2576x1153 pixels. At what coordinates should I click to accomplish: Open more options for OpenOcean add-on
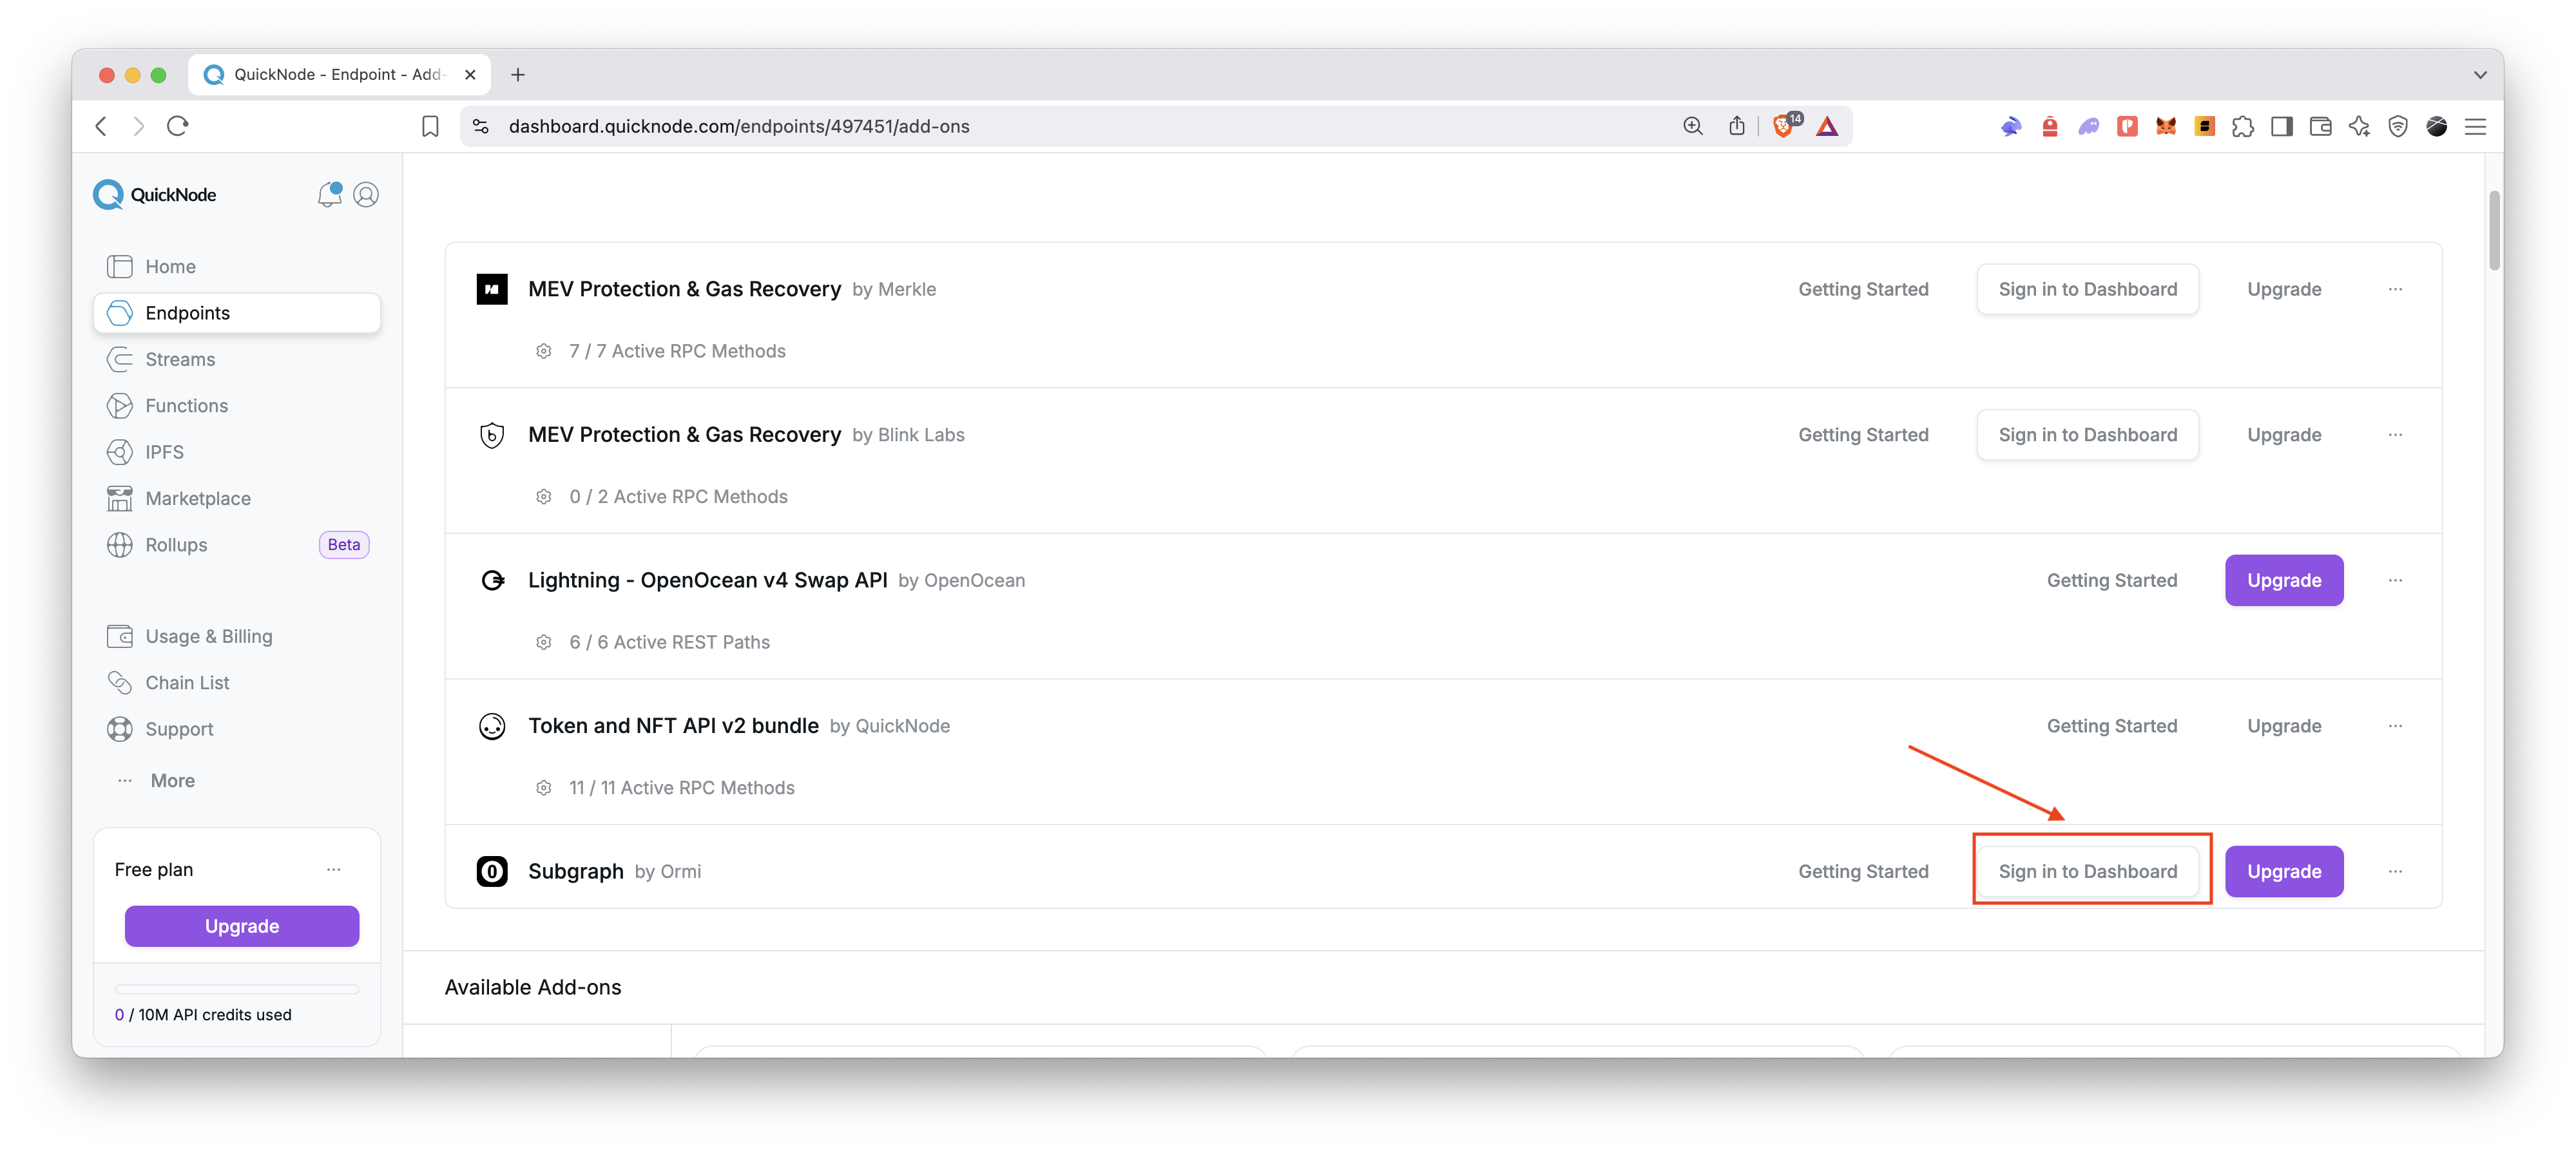click(2395, 580)
